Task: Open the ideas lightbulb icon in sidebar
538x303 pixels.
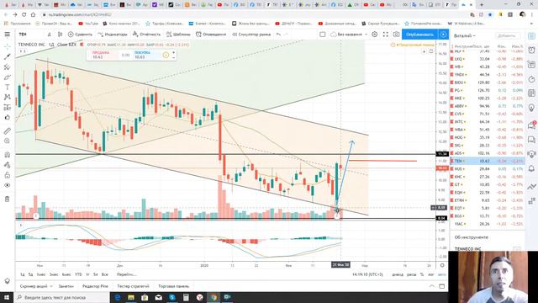Action: click(531, 109)
